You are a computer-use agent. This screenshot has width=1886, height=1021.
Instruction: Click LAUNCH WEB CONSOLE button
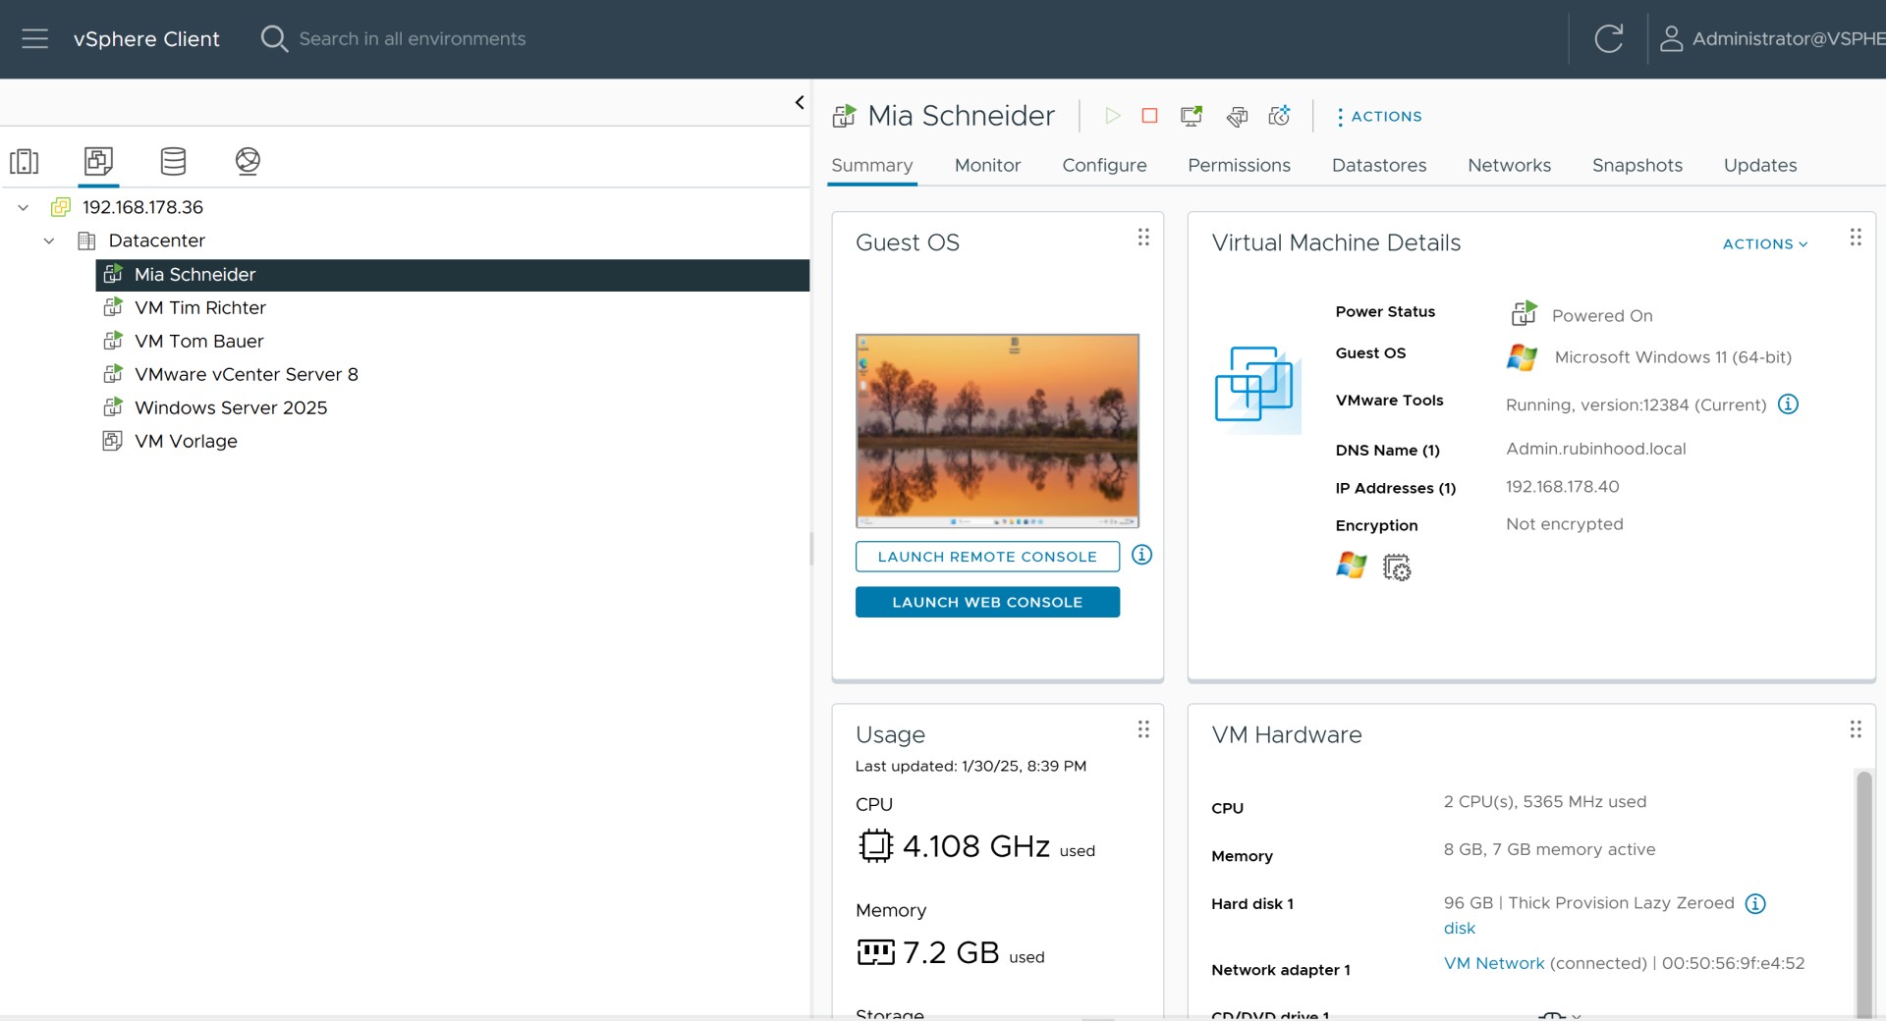[x=987, y=602]
